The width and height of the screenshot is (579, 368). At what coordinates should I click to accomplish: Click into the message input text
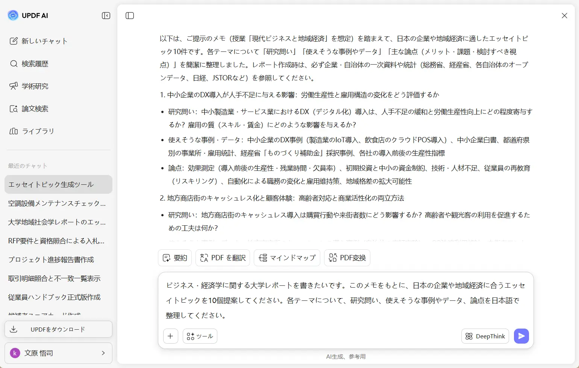click(x=346, y=300)
